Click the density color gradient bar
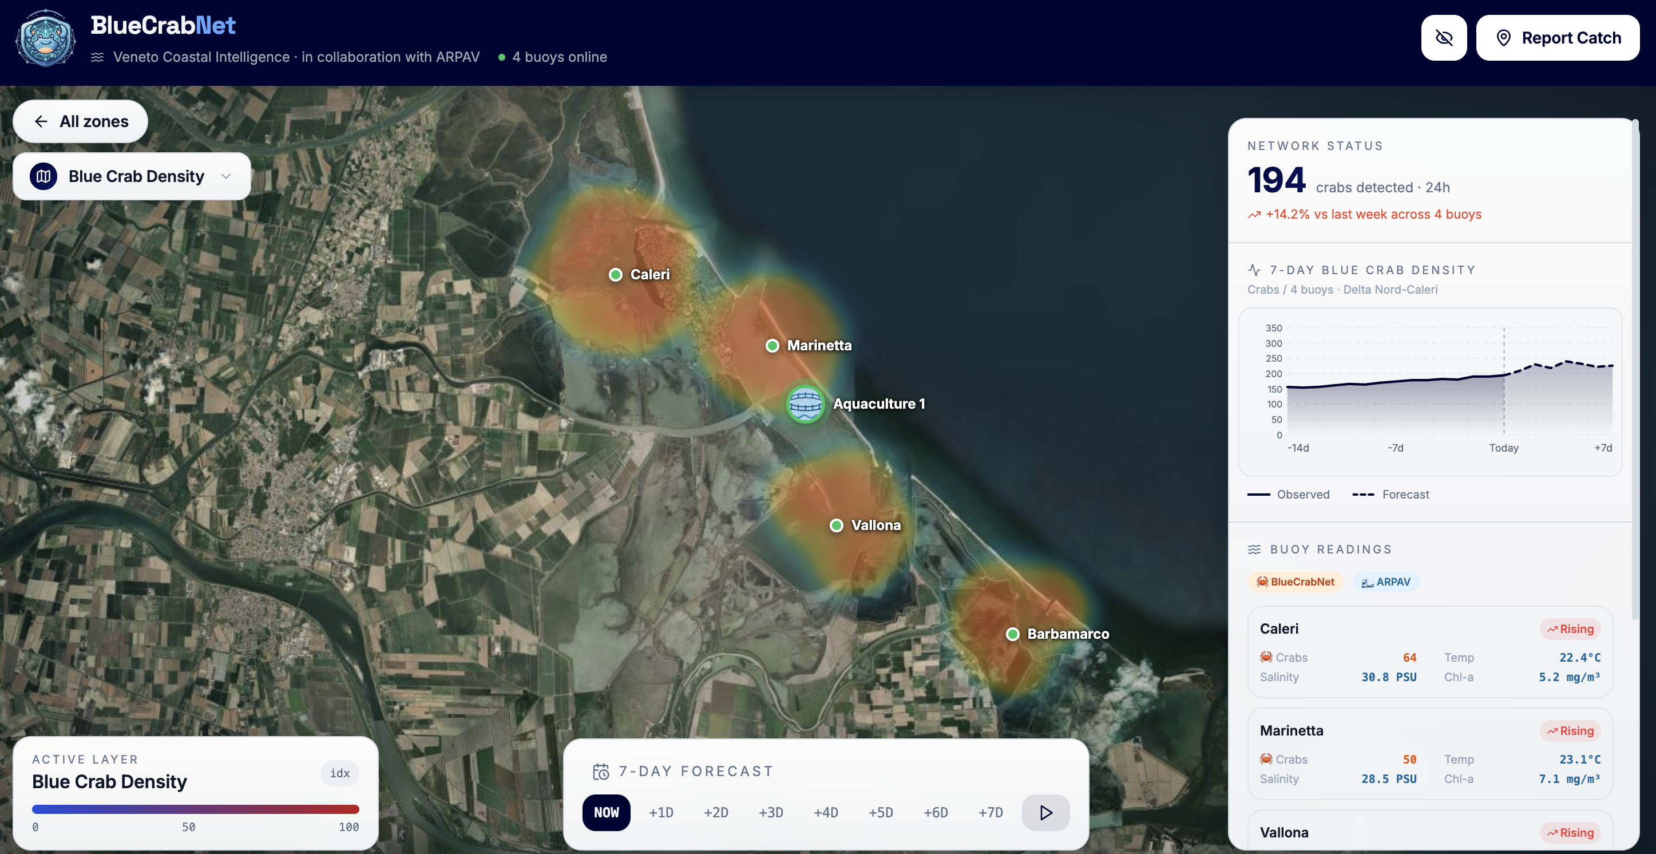This screenshot has height=854, width=1656. coord(196,809)
